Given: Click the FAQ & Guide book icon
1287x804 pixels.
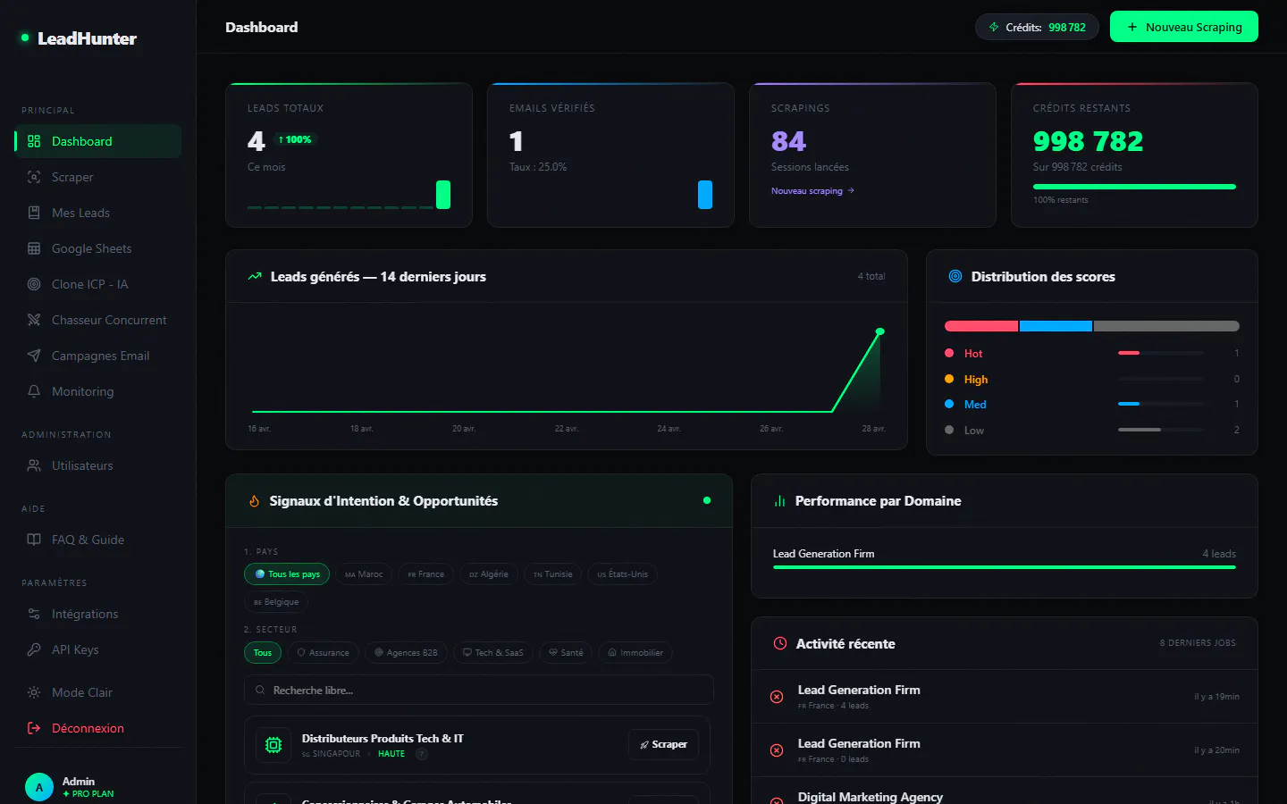Looking at the screenshot, I should pos(34,540).
